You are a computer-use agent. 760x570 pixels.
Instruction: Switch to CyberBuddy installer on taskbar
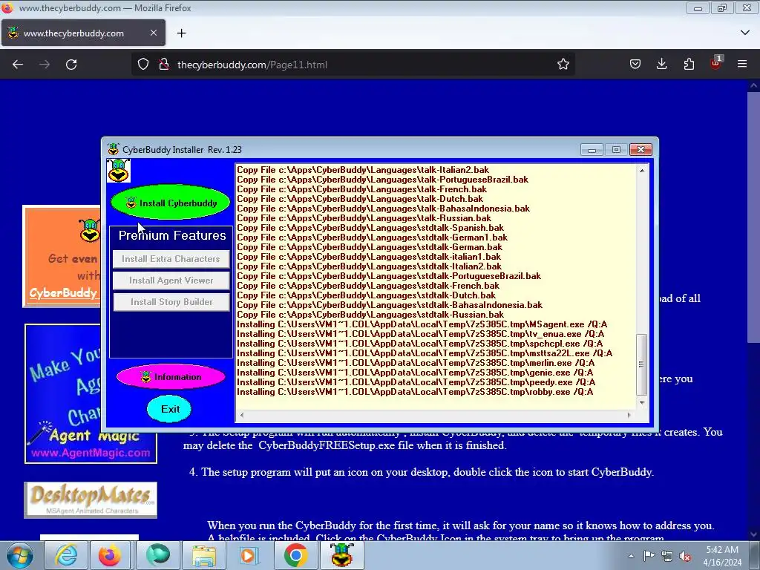tap(341, 555)
